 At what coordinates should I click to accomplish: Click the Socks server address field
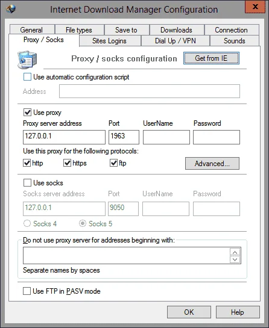point(64,209)
